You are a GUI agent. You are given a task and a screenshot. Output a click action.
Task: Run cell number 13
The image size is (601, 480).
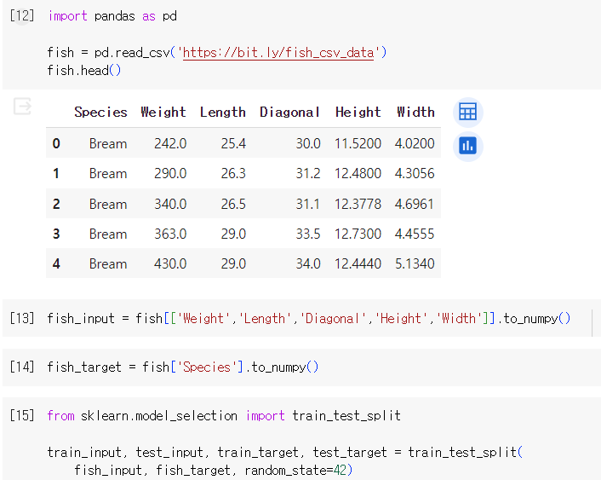point(22,318)
